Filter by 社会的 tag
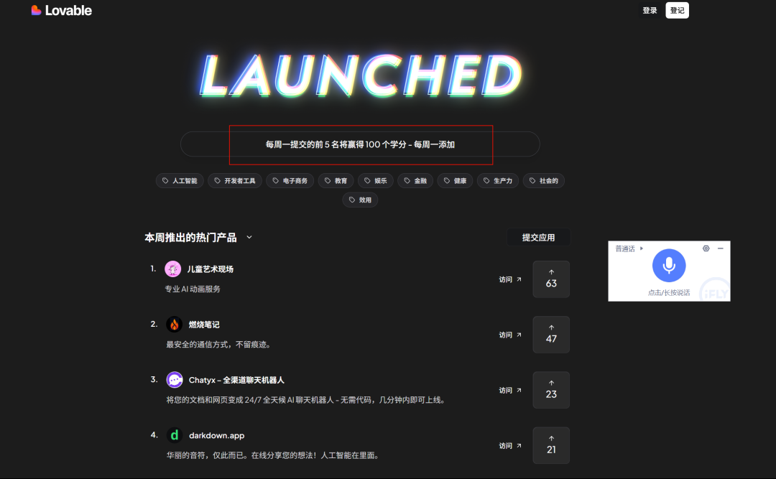The image size is (776, 479). (543, 181)
